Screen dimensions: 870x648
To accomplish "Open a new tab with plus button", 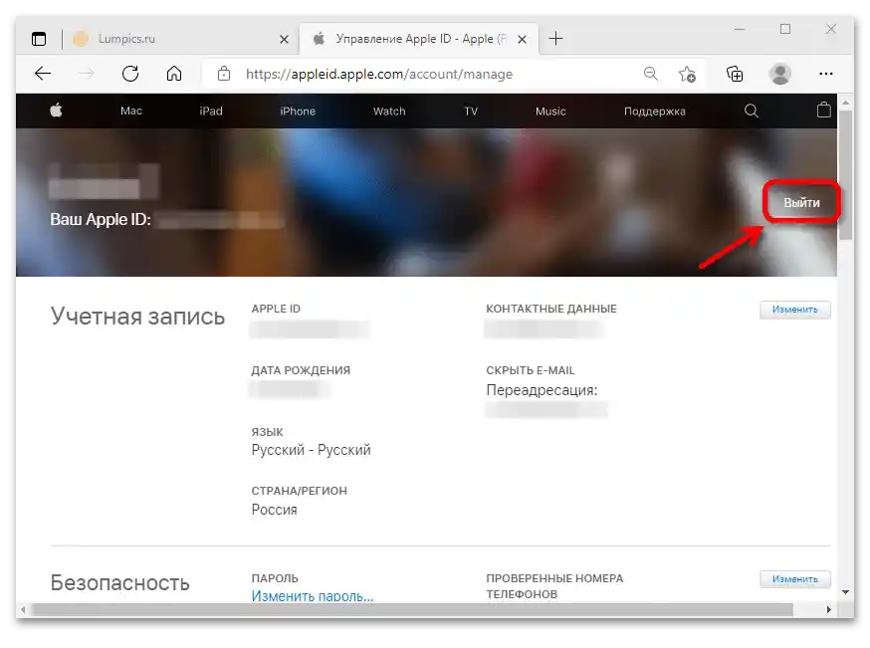I will pos(555,39).
